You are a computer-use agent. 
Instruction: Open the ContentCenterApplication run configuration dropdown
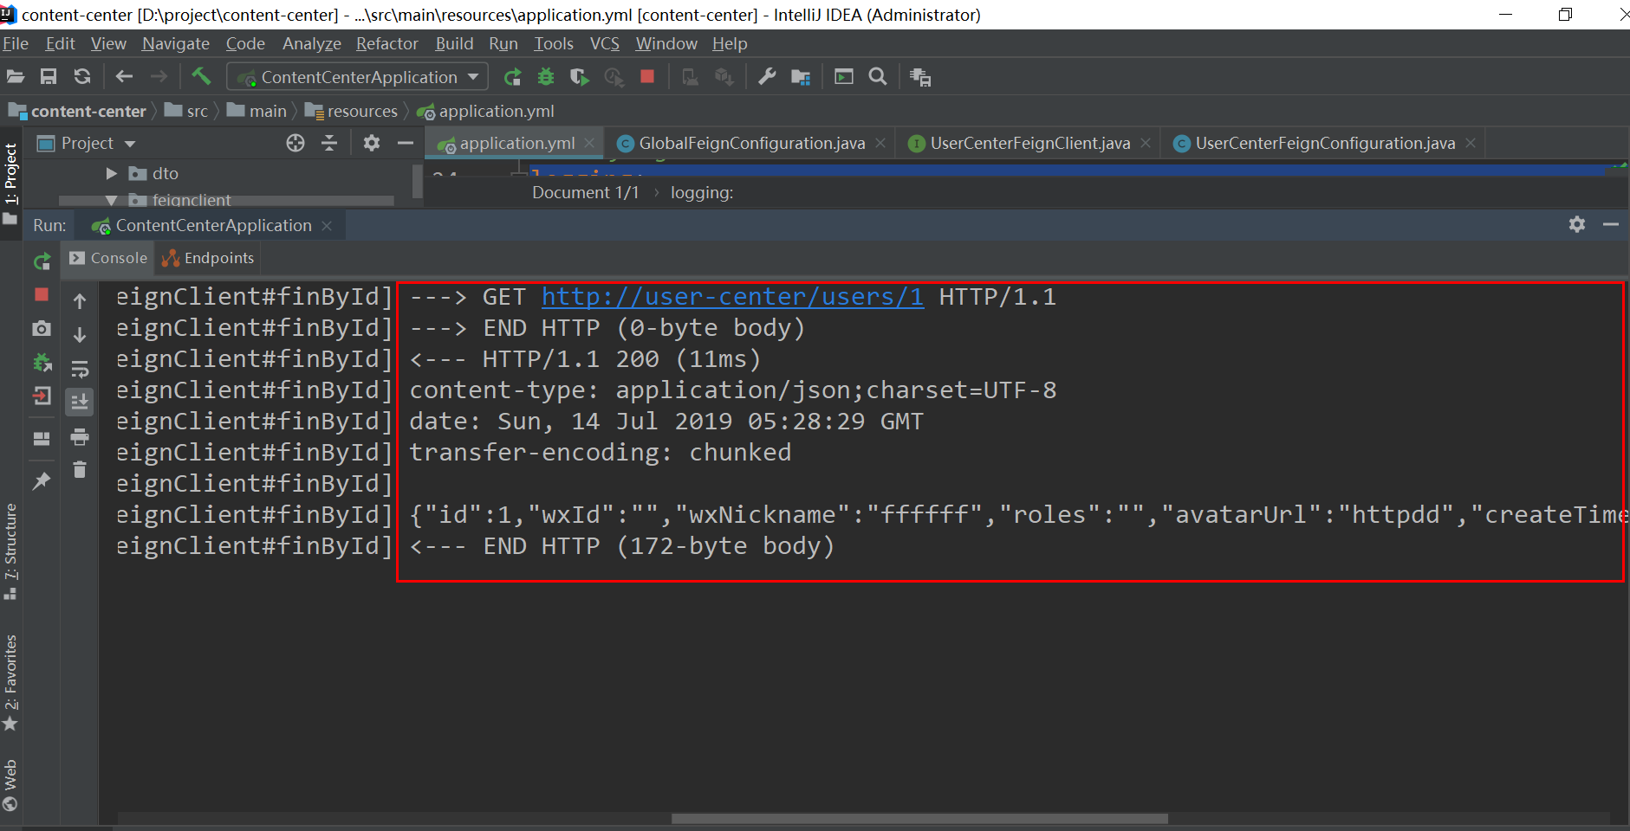[x=357, y=77]
